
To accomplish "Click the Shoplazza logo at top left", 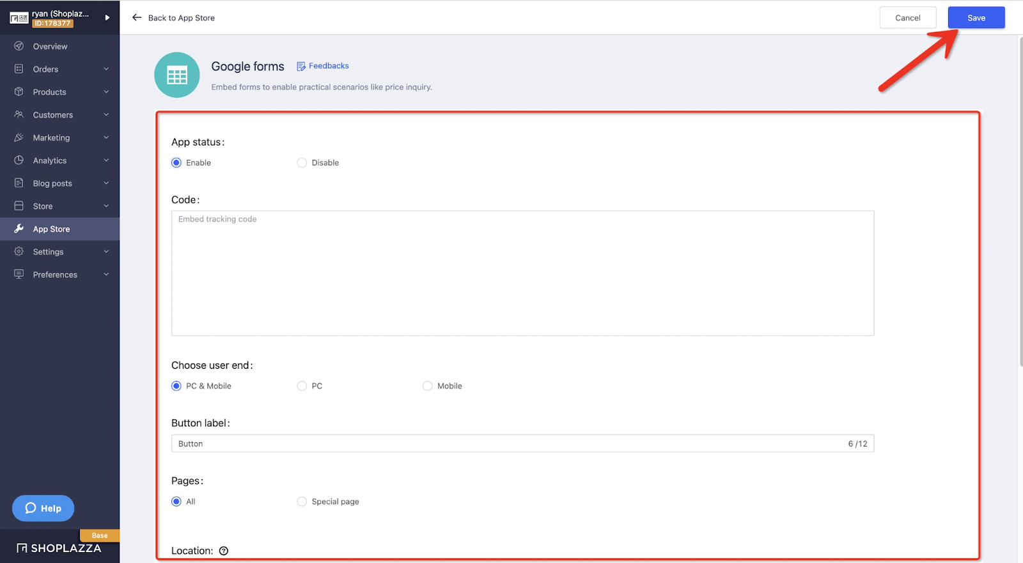I will (x=19, y=19).
